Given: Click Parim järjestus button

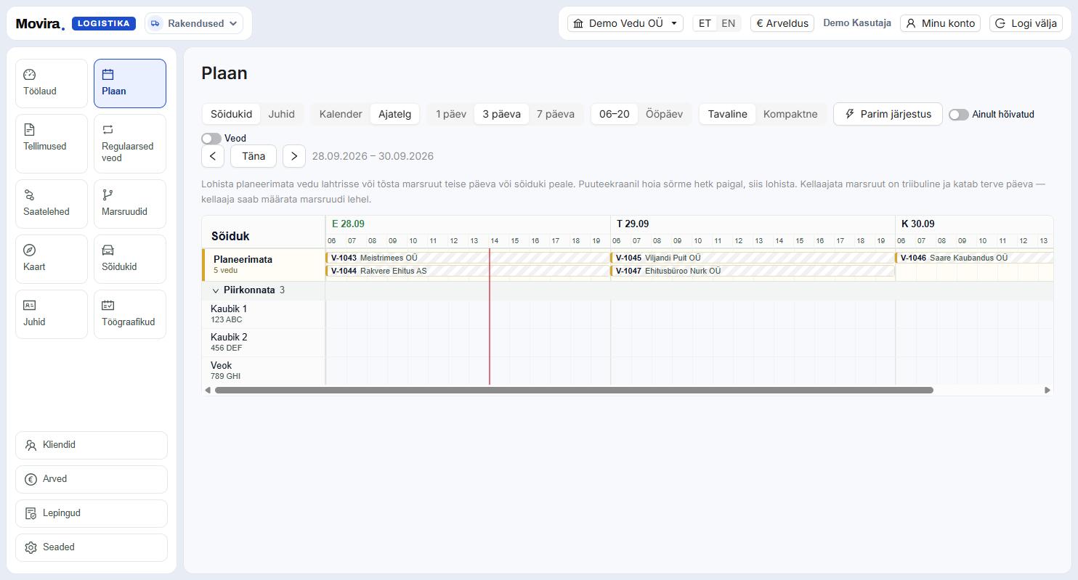Looking at the screenshot, I should (x=888, y=114).
